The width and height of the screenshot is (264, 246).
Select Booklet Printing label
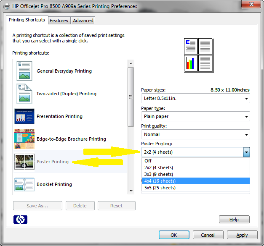click(54, 184)
